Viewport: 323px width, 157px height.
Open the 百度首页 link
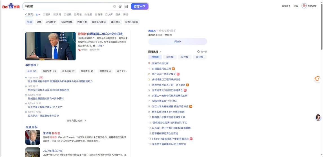tap(286, 6)
